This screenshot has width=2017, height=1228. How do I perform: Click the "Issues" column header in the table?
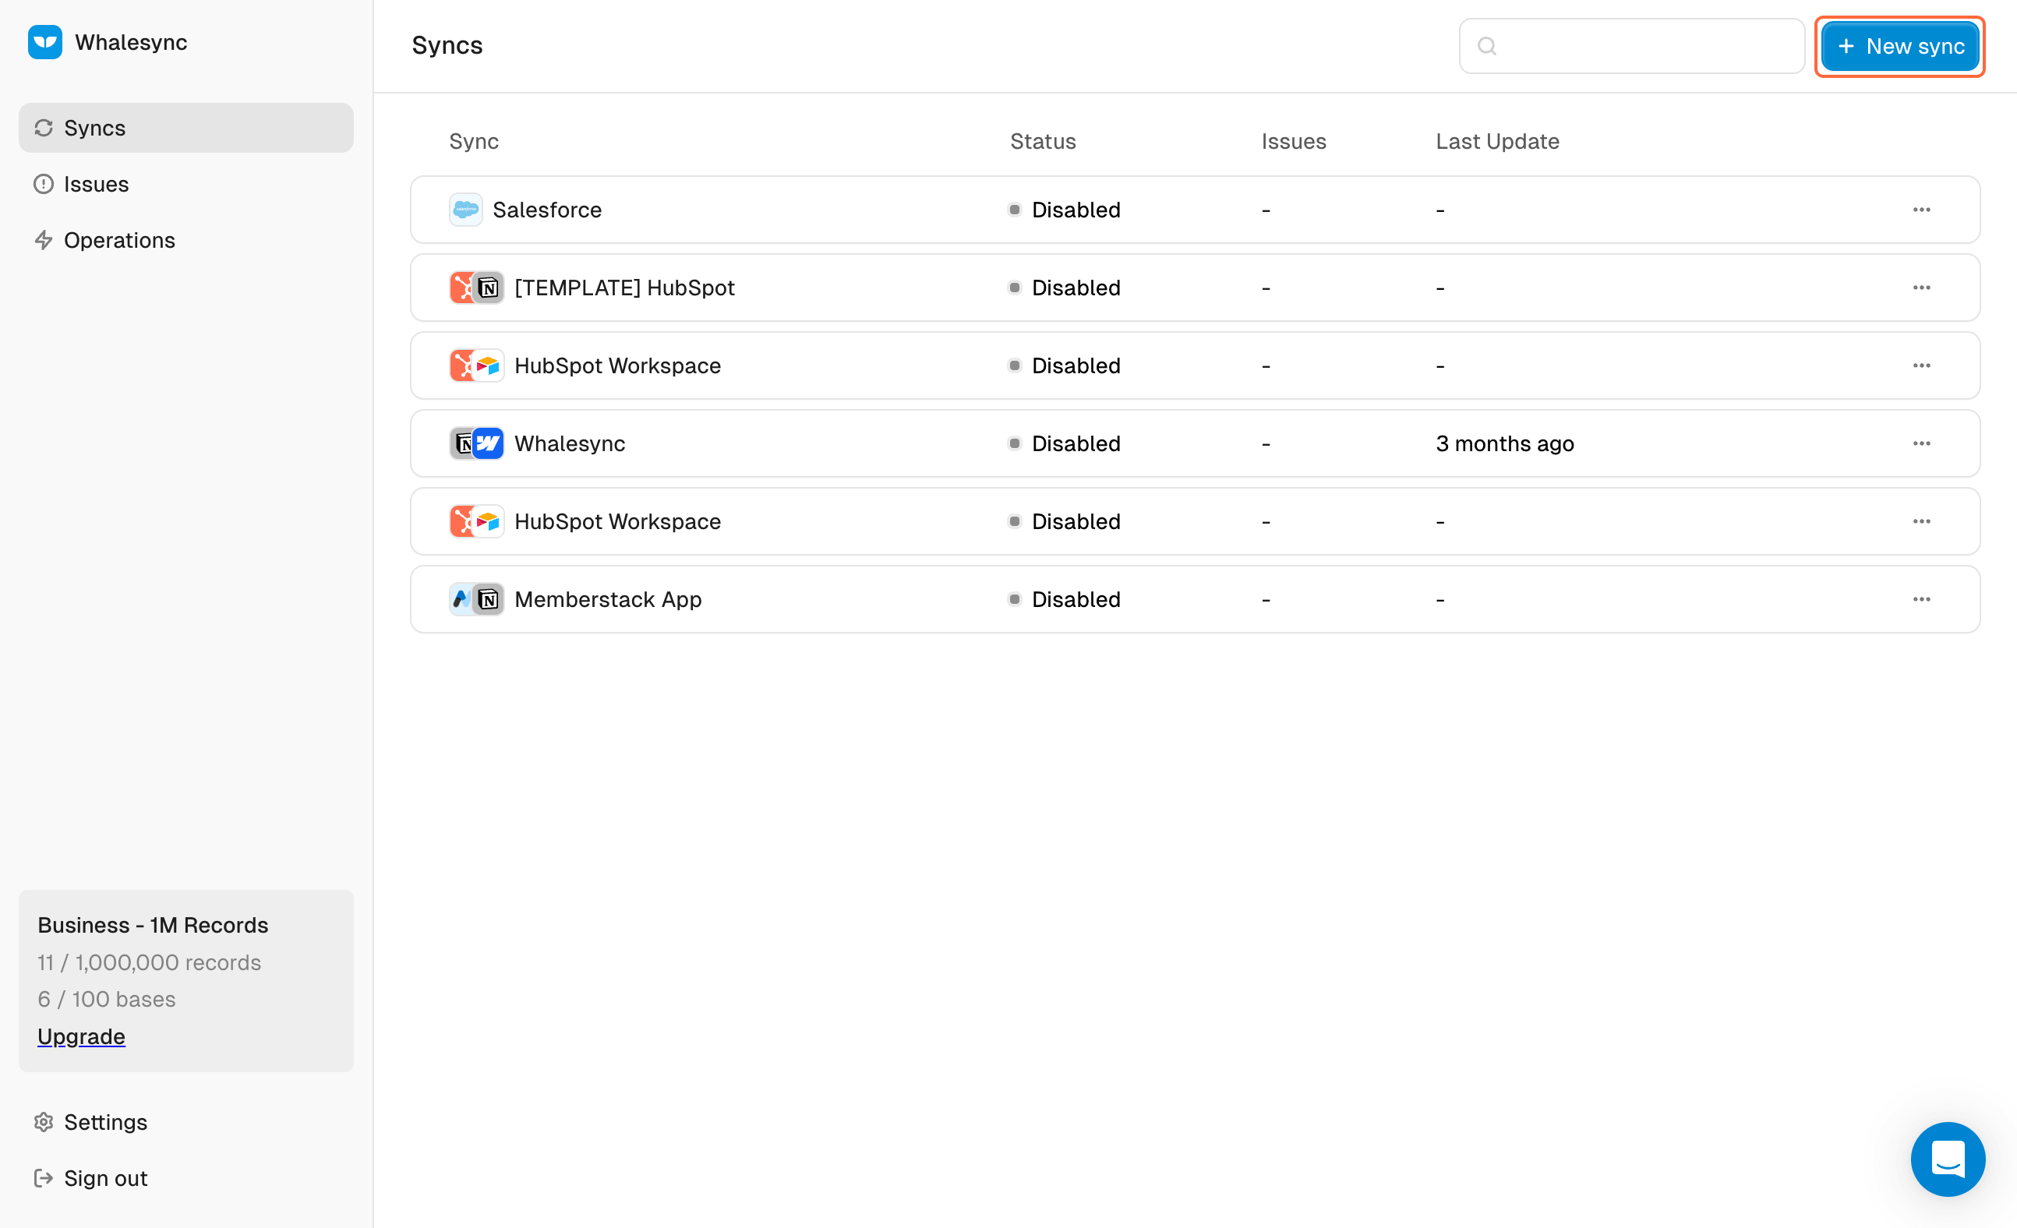point(1294,142)
